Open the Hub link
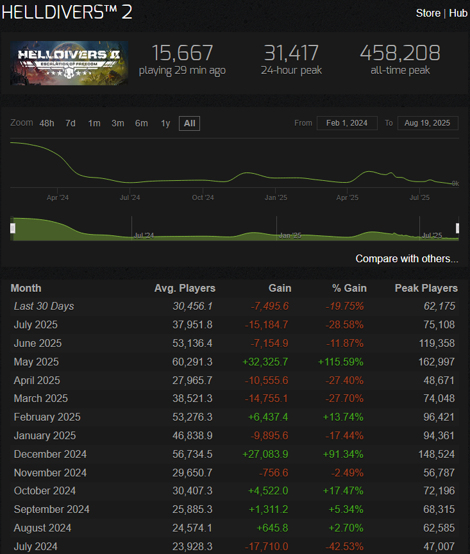 458,13
